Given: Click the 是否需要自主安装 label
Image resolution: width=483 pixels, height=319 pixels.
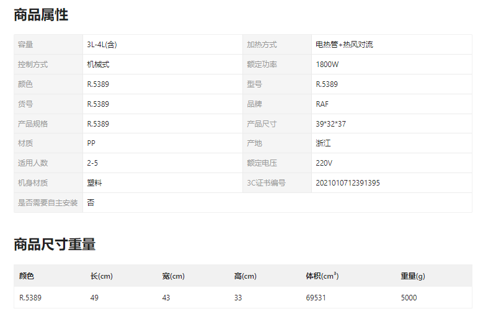Looking at the screenshot, I should pyautogui.click(x=48, y=203).
